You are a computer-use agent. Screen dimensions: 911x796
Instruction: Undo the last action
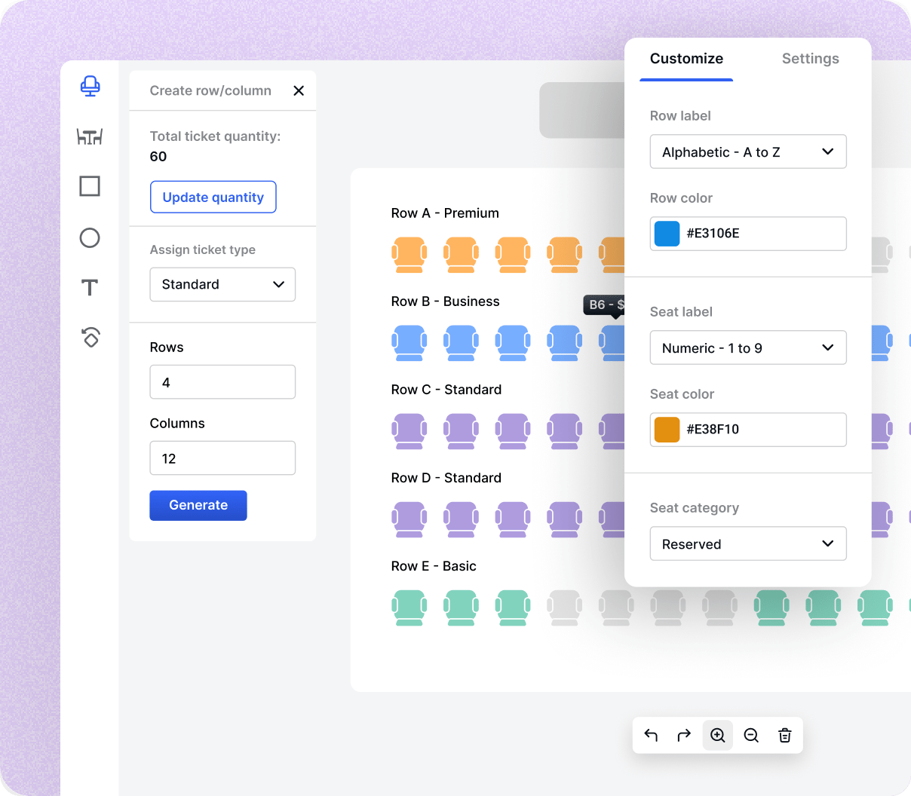[651, 735]
